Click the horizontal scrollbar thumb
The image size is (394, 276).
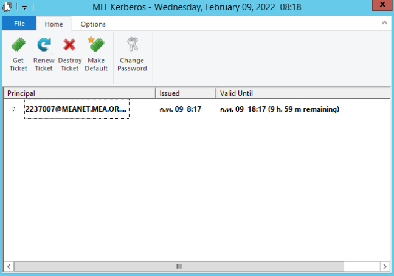[179, 266]
